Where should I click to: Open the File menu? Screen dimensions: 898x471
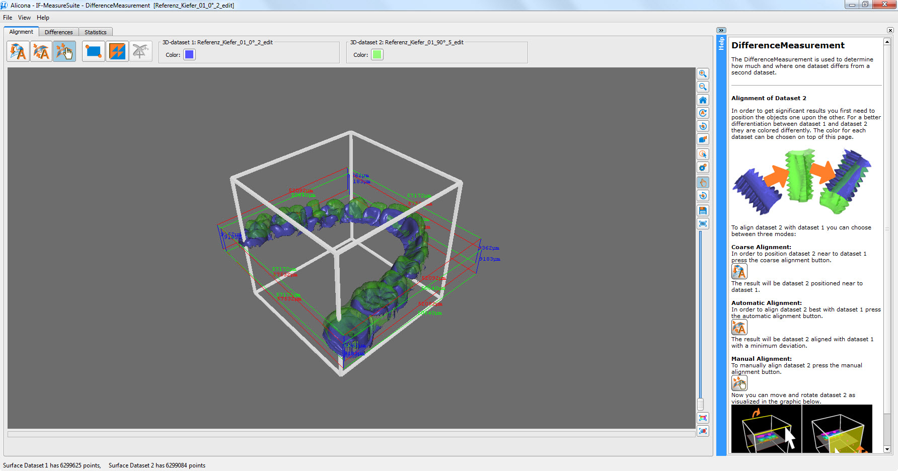tap(8, 18)
